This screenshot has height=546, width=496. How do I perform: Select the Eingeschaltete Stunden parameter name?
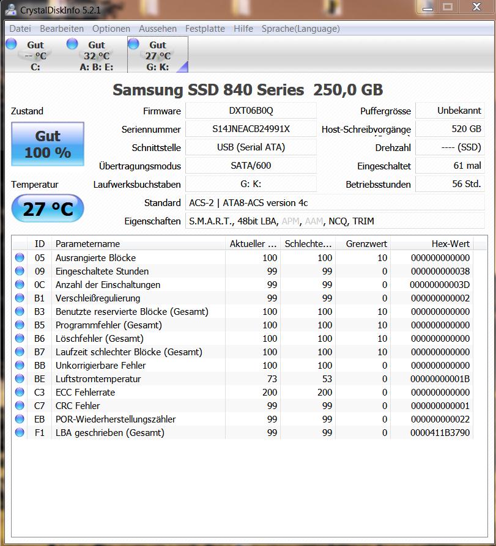(102, 271)
